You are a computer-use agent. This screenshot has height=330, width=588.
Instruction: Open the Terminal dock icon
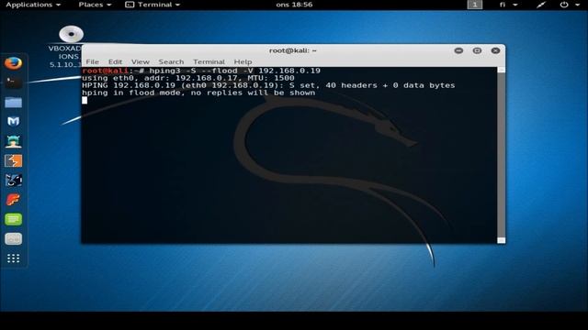point(13,82)
